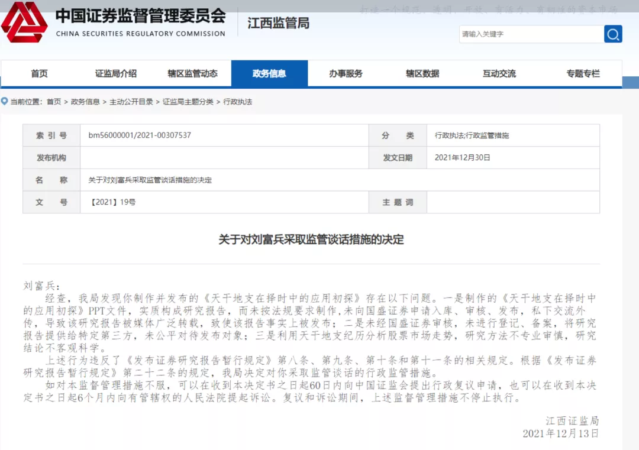
Task: Click 首页 in the breadcrumb trail
Action: 54,102
